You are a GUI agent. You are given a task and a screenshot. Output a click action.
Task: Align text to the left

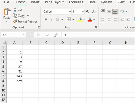pos(103,20)
